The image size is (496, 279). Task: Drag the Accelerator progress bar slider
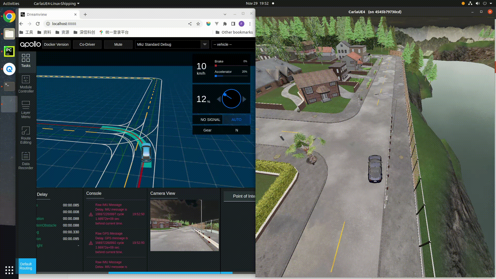point(216,76)
